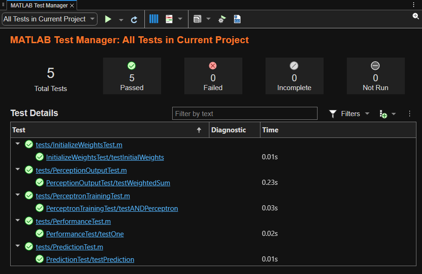The height and width of the screenshot is (274, 422).
Task: Click the green Run tests play button
Action: pos(108,19)
